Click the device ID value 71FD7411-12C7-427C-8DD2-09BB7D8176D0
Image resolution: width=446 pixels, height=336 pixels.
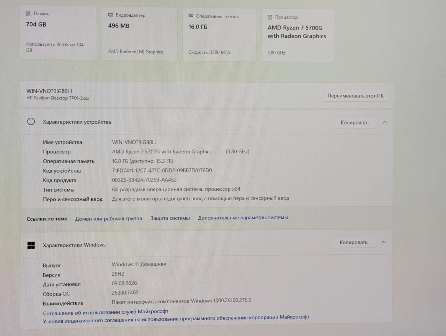[162, 170]
